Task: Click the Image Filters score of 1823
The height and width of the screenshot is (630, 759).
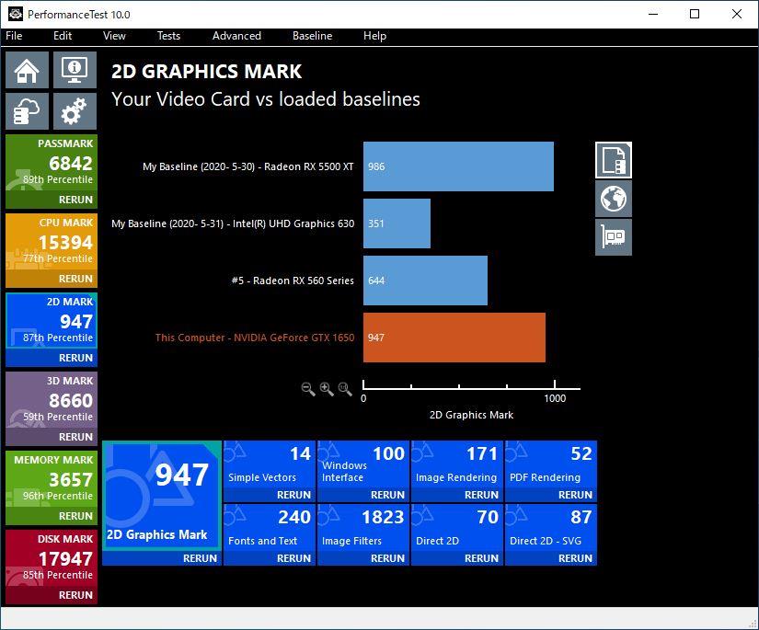Action: 383,517
